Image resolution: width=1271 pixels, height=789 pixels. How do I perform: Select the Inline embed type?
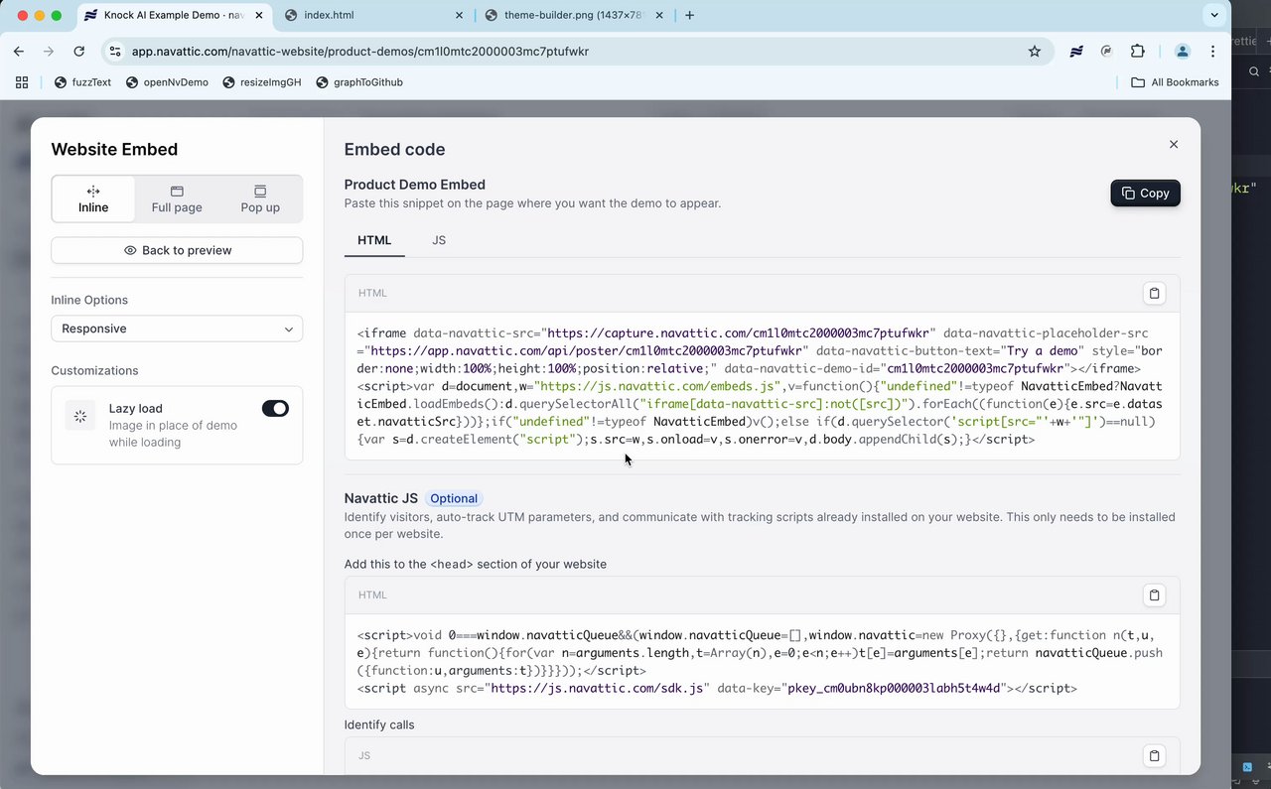tap(93, 198)
